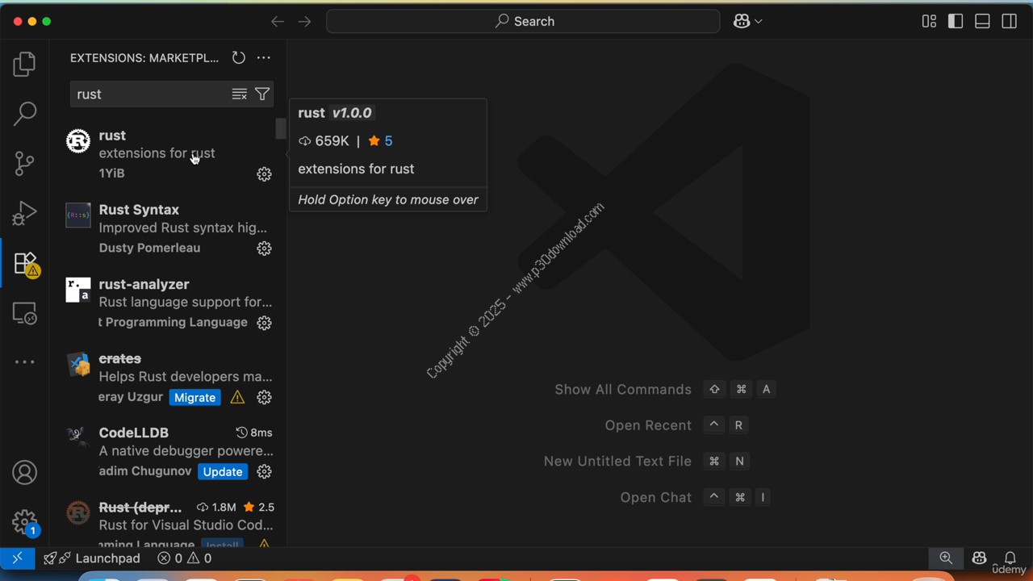Click crates extension warning triangle
The image size is (1033, 581).
[237, 397]
